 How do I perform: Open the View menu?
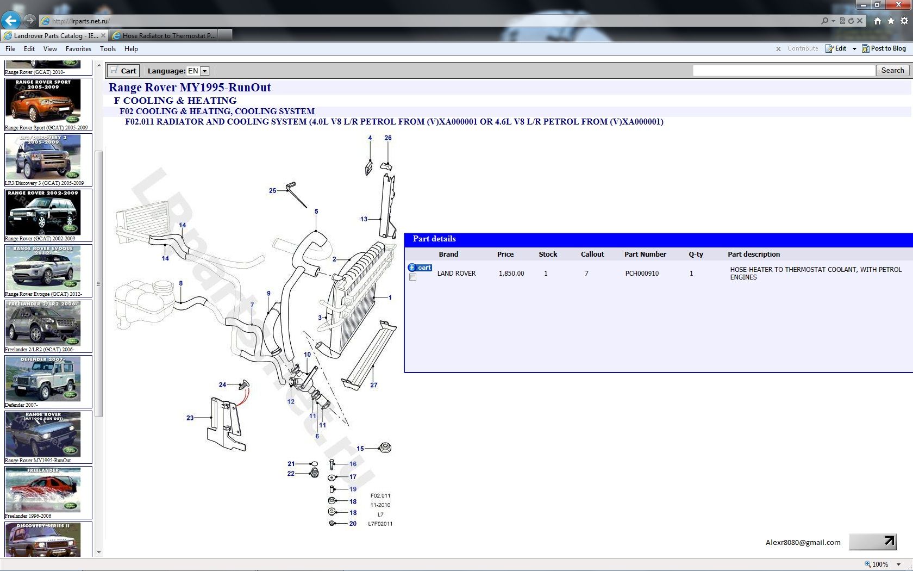pos(50,49)
